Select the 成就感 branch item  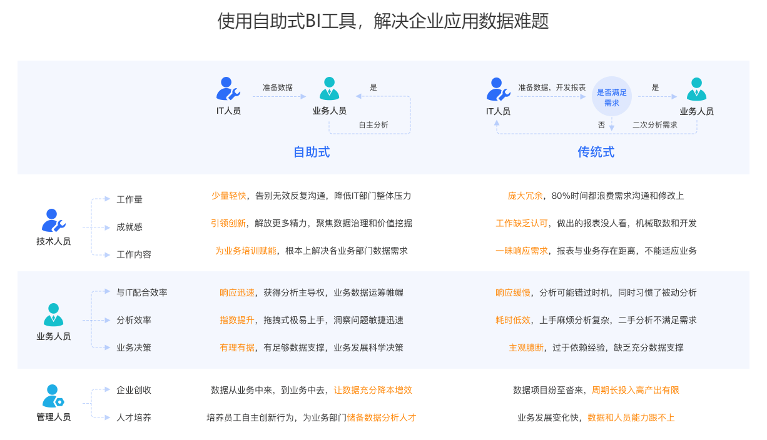click(x=130, y=227)
